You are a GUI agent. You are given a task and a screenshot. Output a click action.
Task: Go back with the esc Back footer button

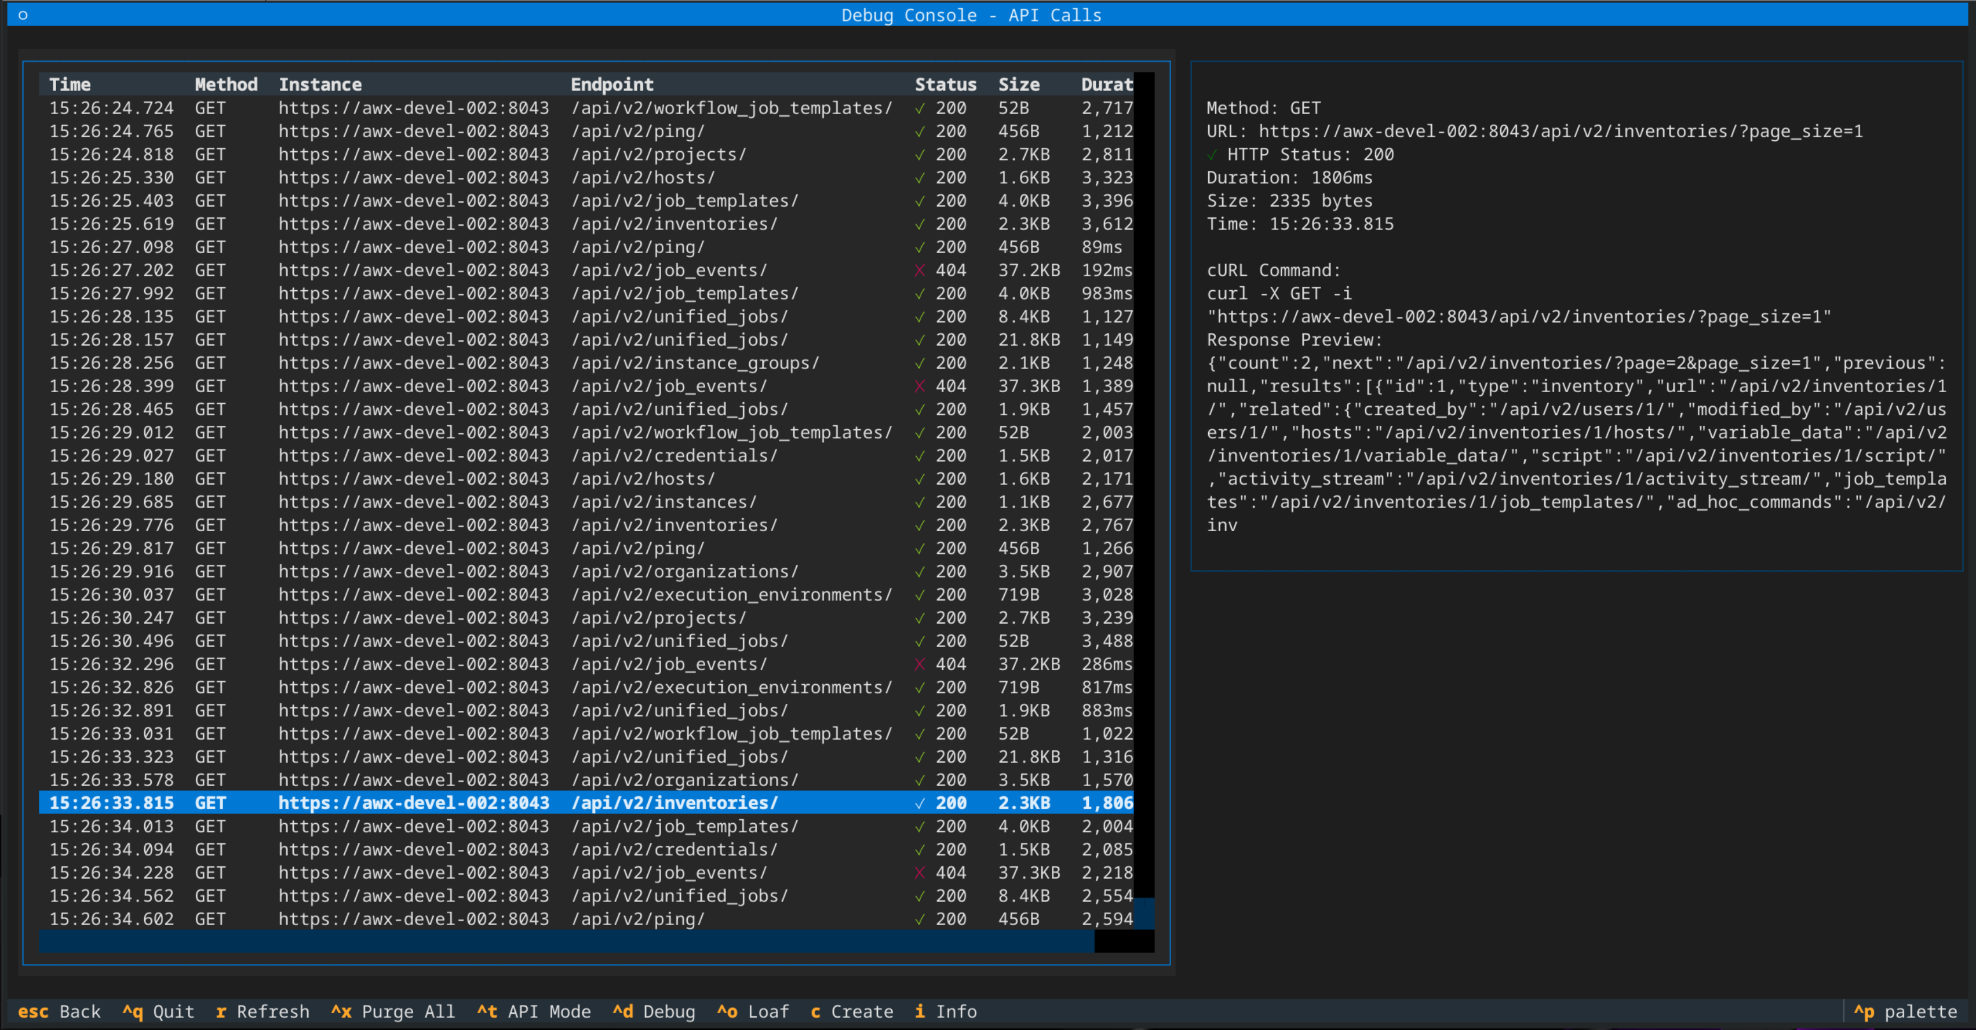59,1011
